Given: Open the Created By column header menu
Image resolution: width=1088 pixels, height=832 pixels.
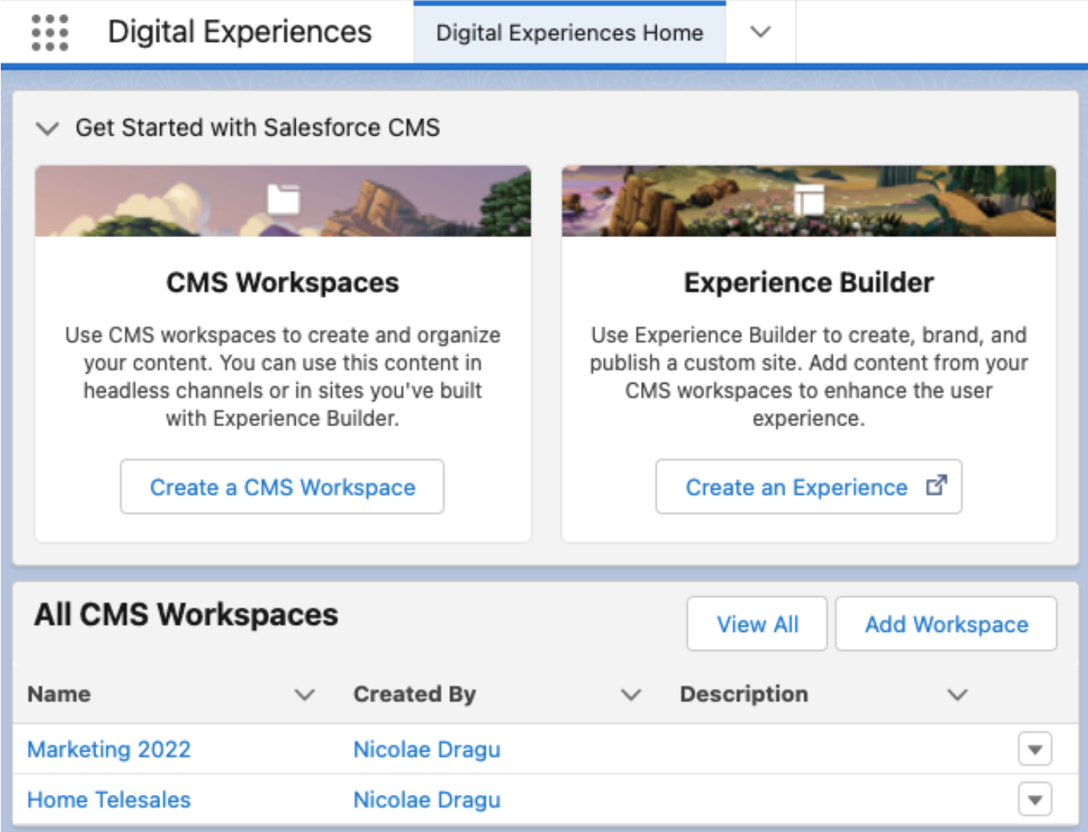Looking at the screenshot, I should pos(630,695).
